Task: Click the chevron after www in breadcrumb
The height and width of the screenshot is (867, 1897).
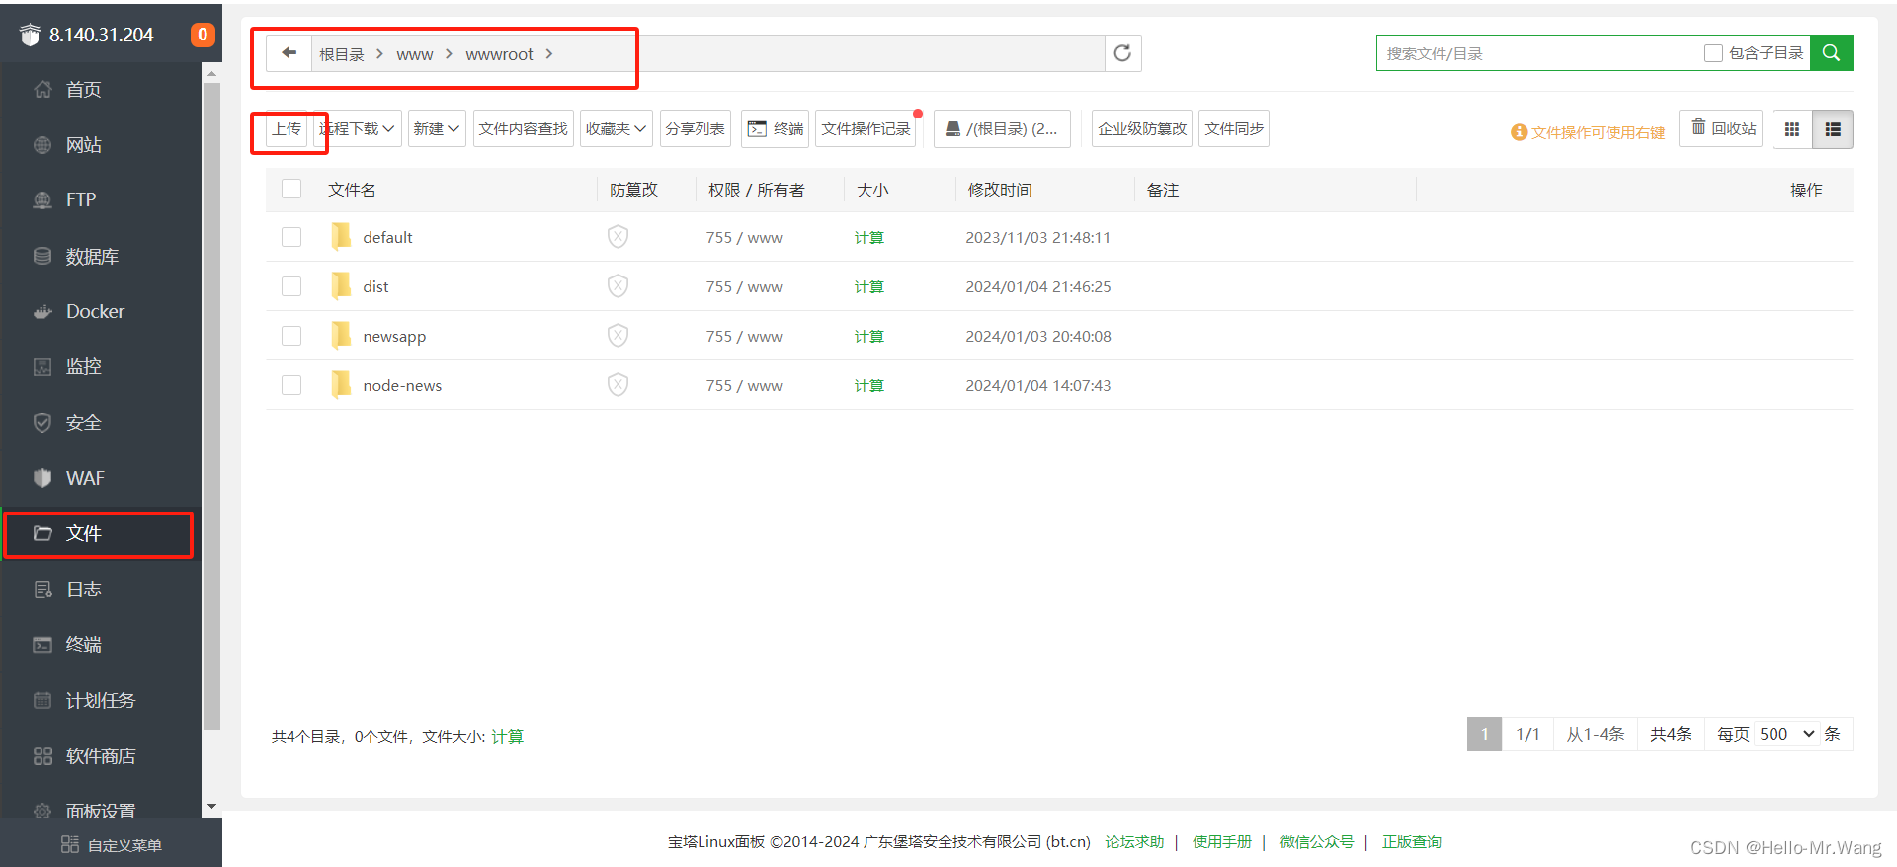Action: coord(449,53)
